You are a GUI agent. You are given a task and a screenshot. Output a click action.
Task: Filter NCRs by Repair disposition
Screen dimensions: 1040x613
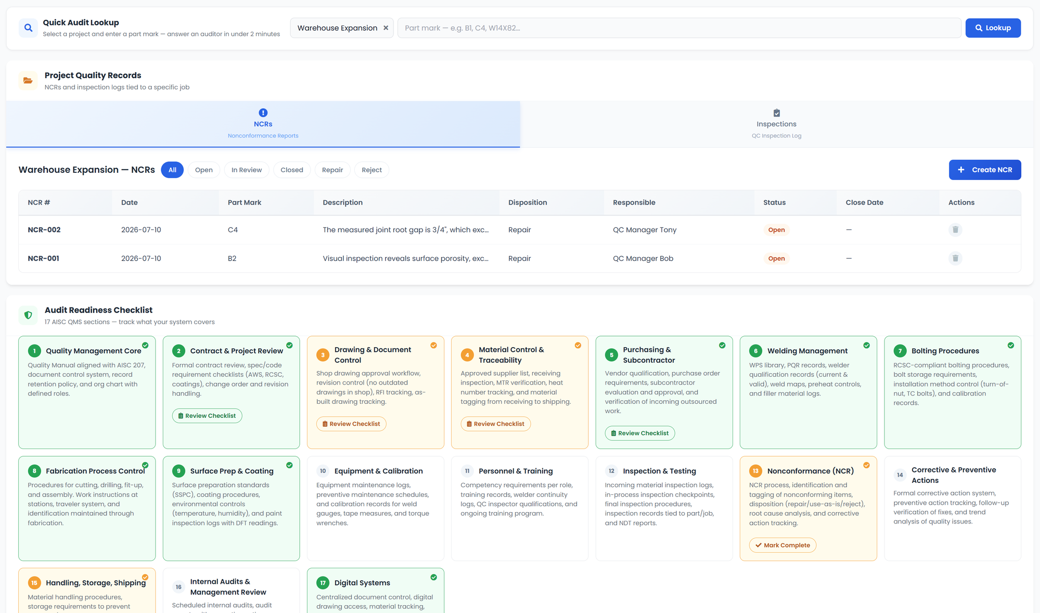[x=332, y=170]
